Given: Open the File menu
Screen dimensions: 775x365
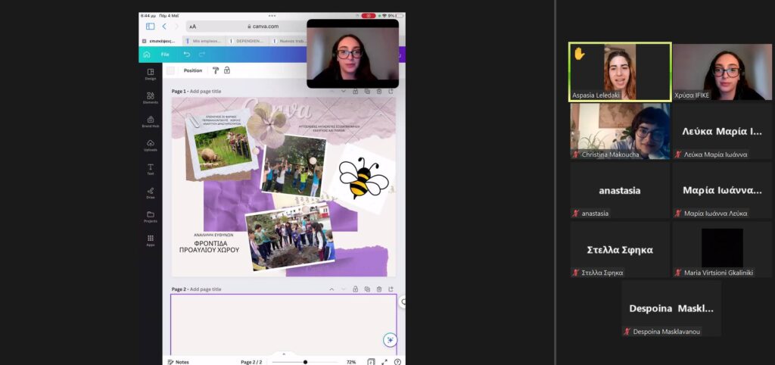Looking at the screenshot, I should 164,55.
